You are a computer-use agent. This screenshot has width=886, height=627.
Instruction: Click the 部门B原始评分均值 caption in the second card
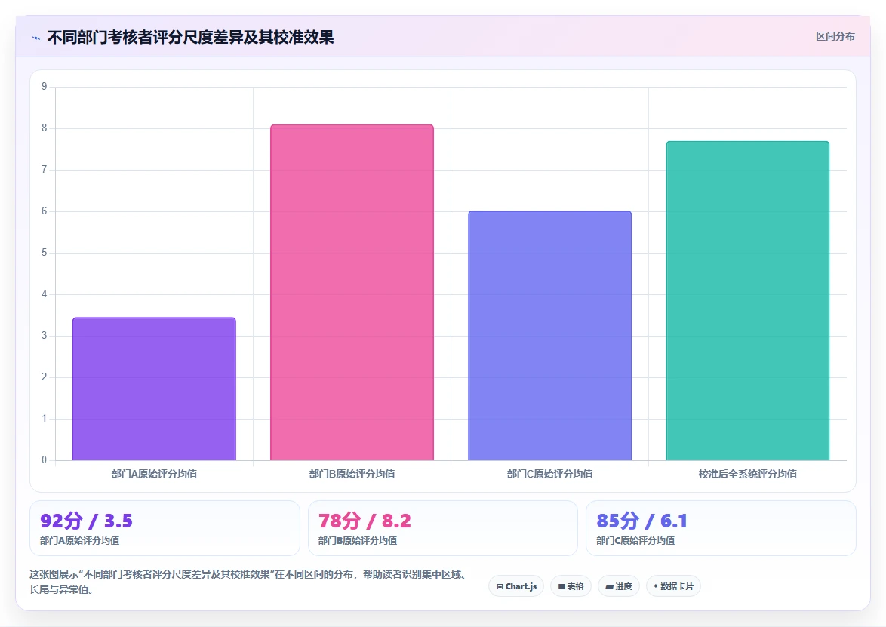[x=358, y=540]
